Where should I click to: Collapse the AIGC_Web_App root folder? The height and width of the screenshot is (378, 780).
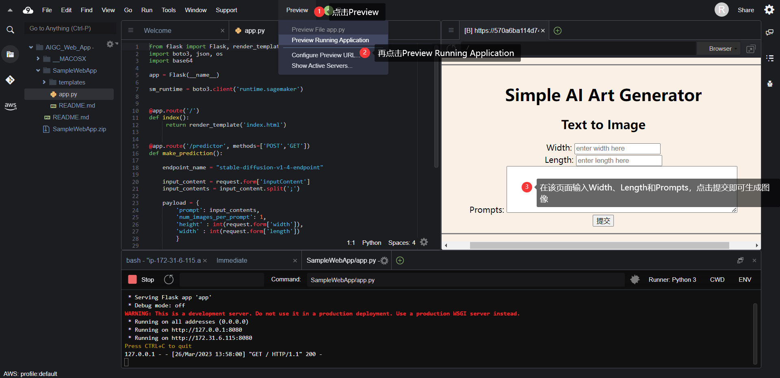point(31,48)
